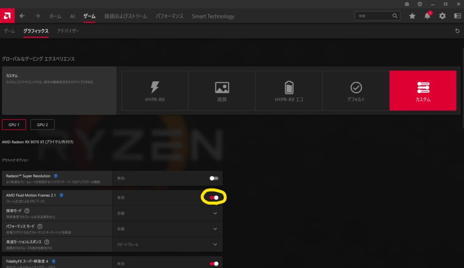Open the notifications bell
Viewport: 464px width, 268px height.
click(x=427, y=16)
